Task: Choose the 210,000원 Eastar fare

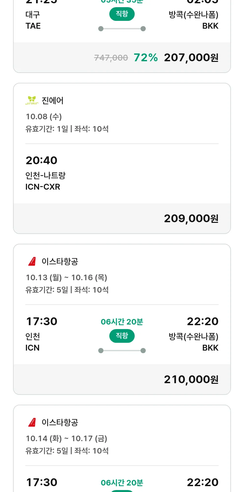Action: pyautogui.click(x=191, y=379)
